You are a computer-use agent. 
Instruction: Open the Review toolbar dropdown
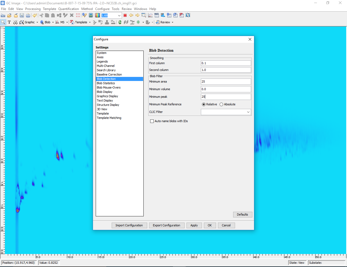click(x=172, y=22)
